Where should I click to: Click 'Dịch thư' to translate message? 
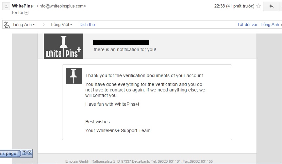tap(87, 24)
